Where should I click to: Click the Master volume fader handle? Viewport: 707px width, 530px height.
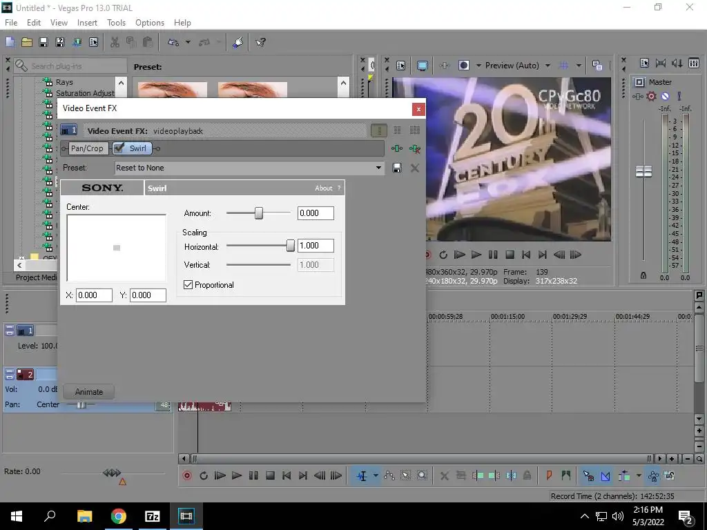(x=644, y=171)
